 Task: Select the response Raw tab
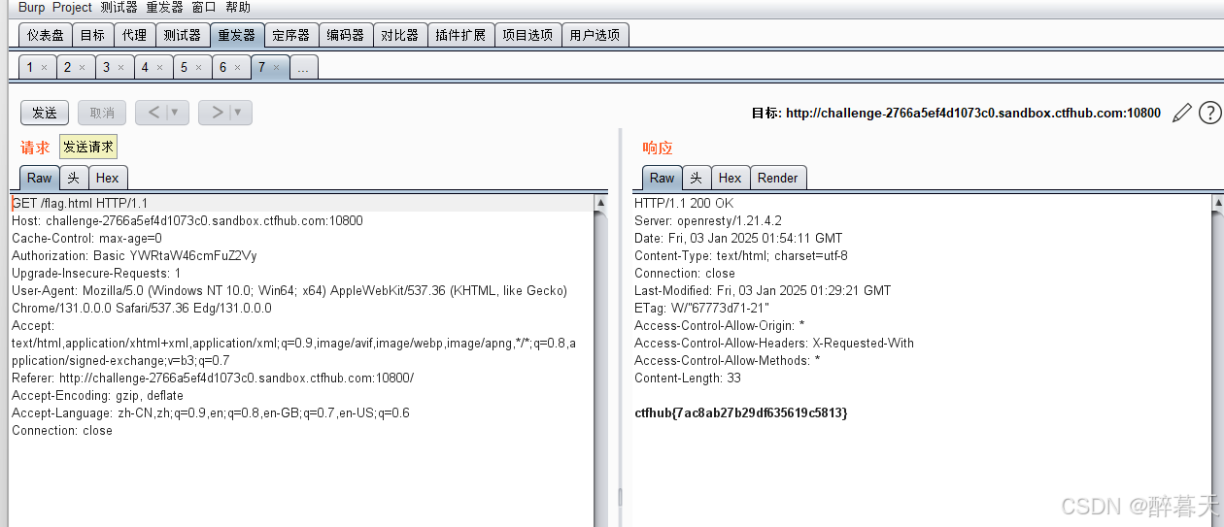pyautogui.click(x=663, y=178)
